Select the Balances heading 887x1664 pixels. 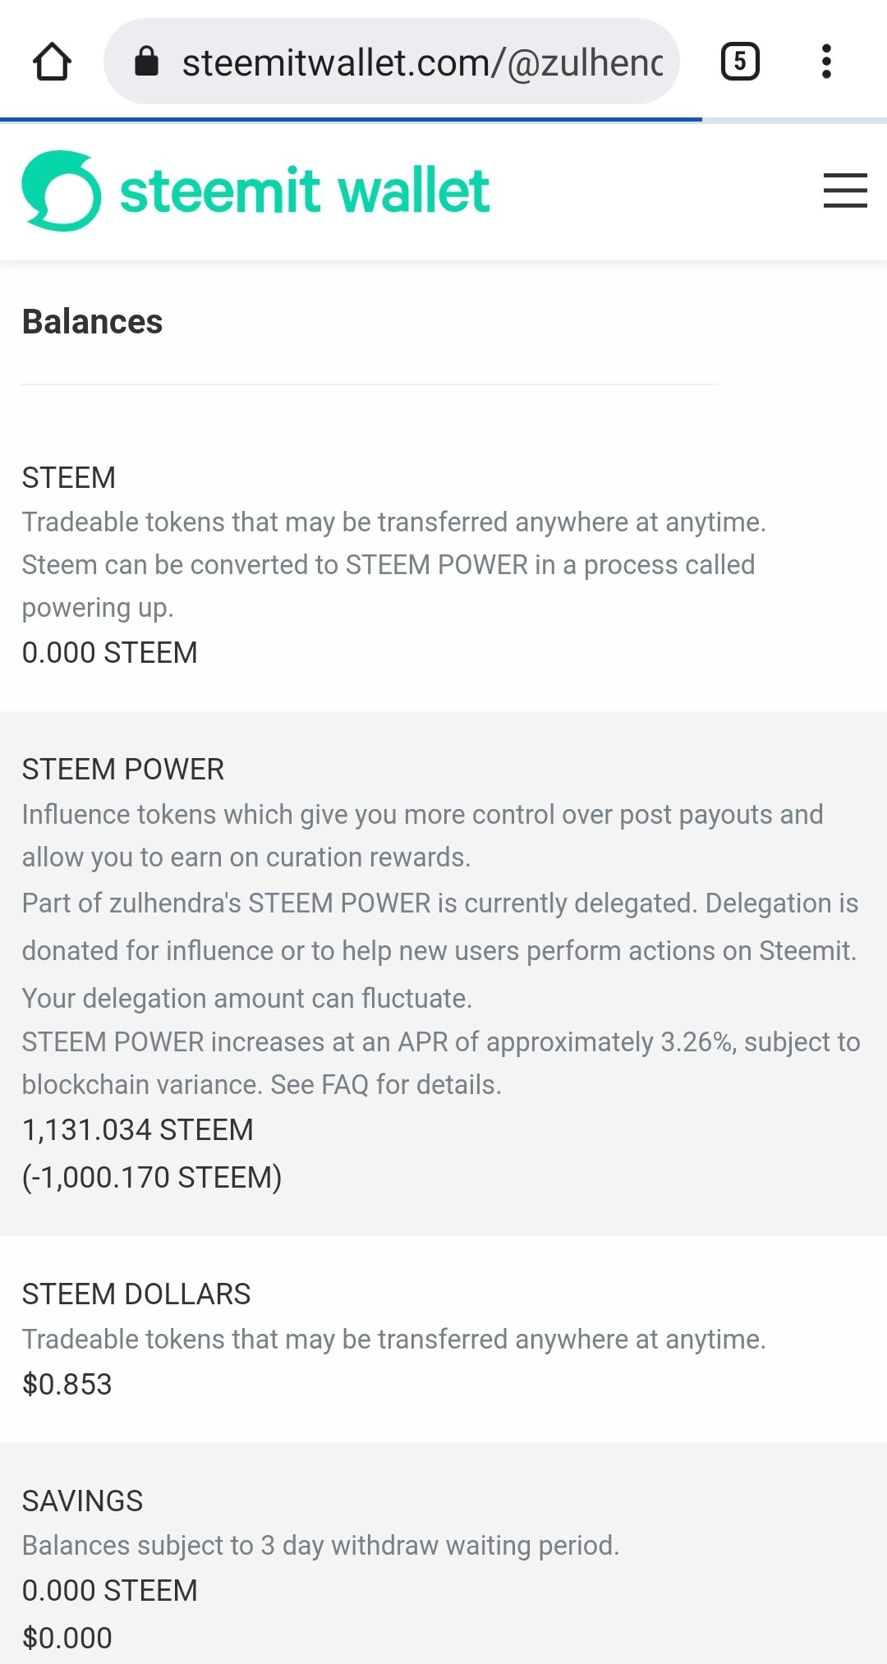(x=92, y=322)
